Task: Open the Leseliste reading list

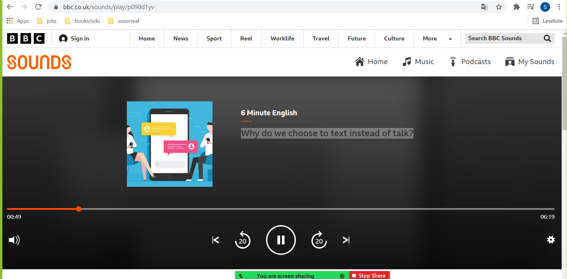Action: pos(547,21)
